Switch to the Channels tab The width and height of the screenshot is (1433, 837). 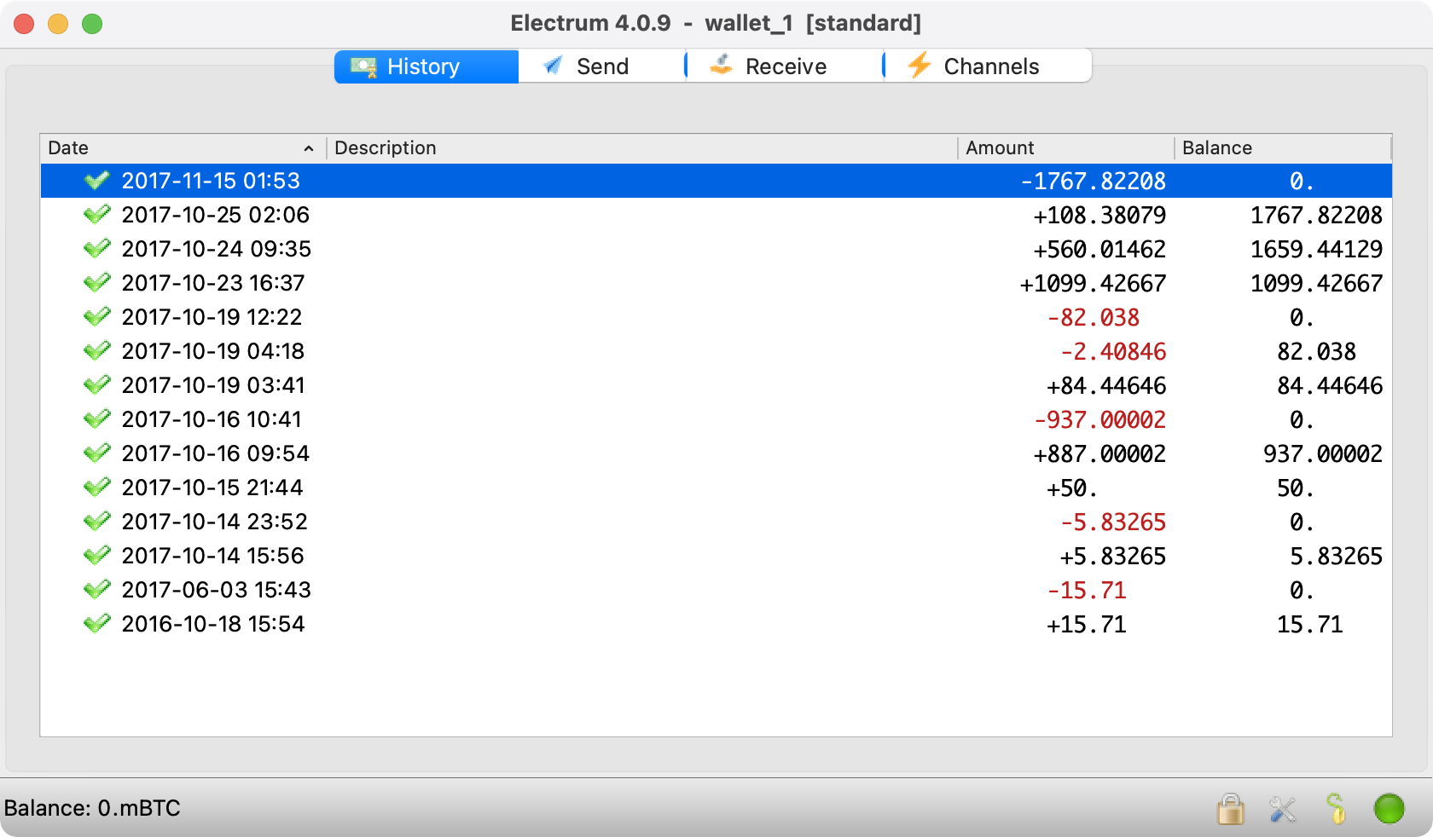[989, 66]
